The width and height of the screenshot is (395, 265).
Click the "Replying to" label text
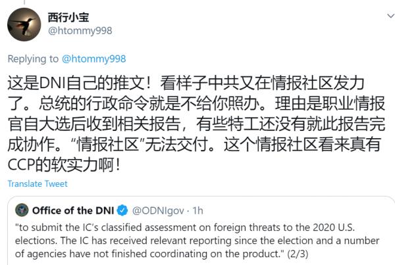[x=33, y=59]
